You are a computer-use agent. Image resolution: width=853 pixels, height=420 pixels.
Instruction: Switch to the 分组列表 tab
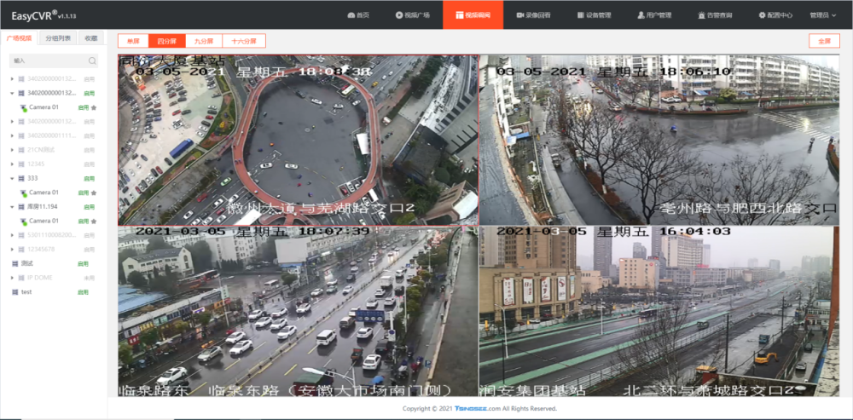click(58, 38)
